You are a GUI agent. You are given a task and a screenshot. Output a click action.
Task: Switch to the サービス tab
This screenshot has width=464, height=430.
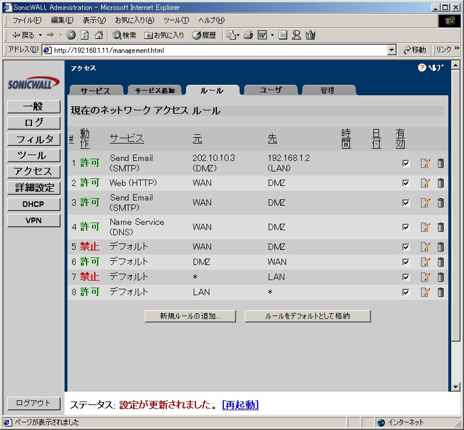[95, 90]
